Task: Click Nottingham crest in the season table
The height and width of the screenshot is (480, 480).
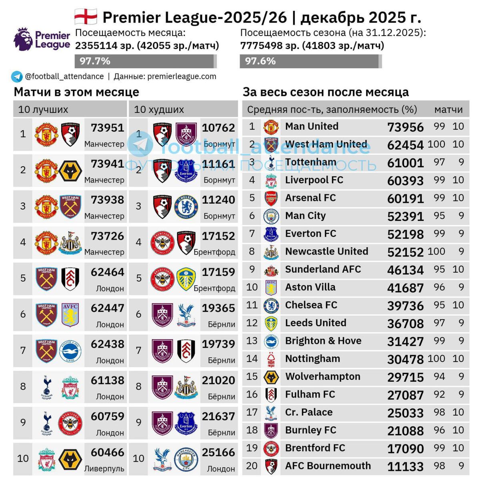Action: point(271,359)
